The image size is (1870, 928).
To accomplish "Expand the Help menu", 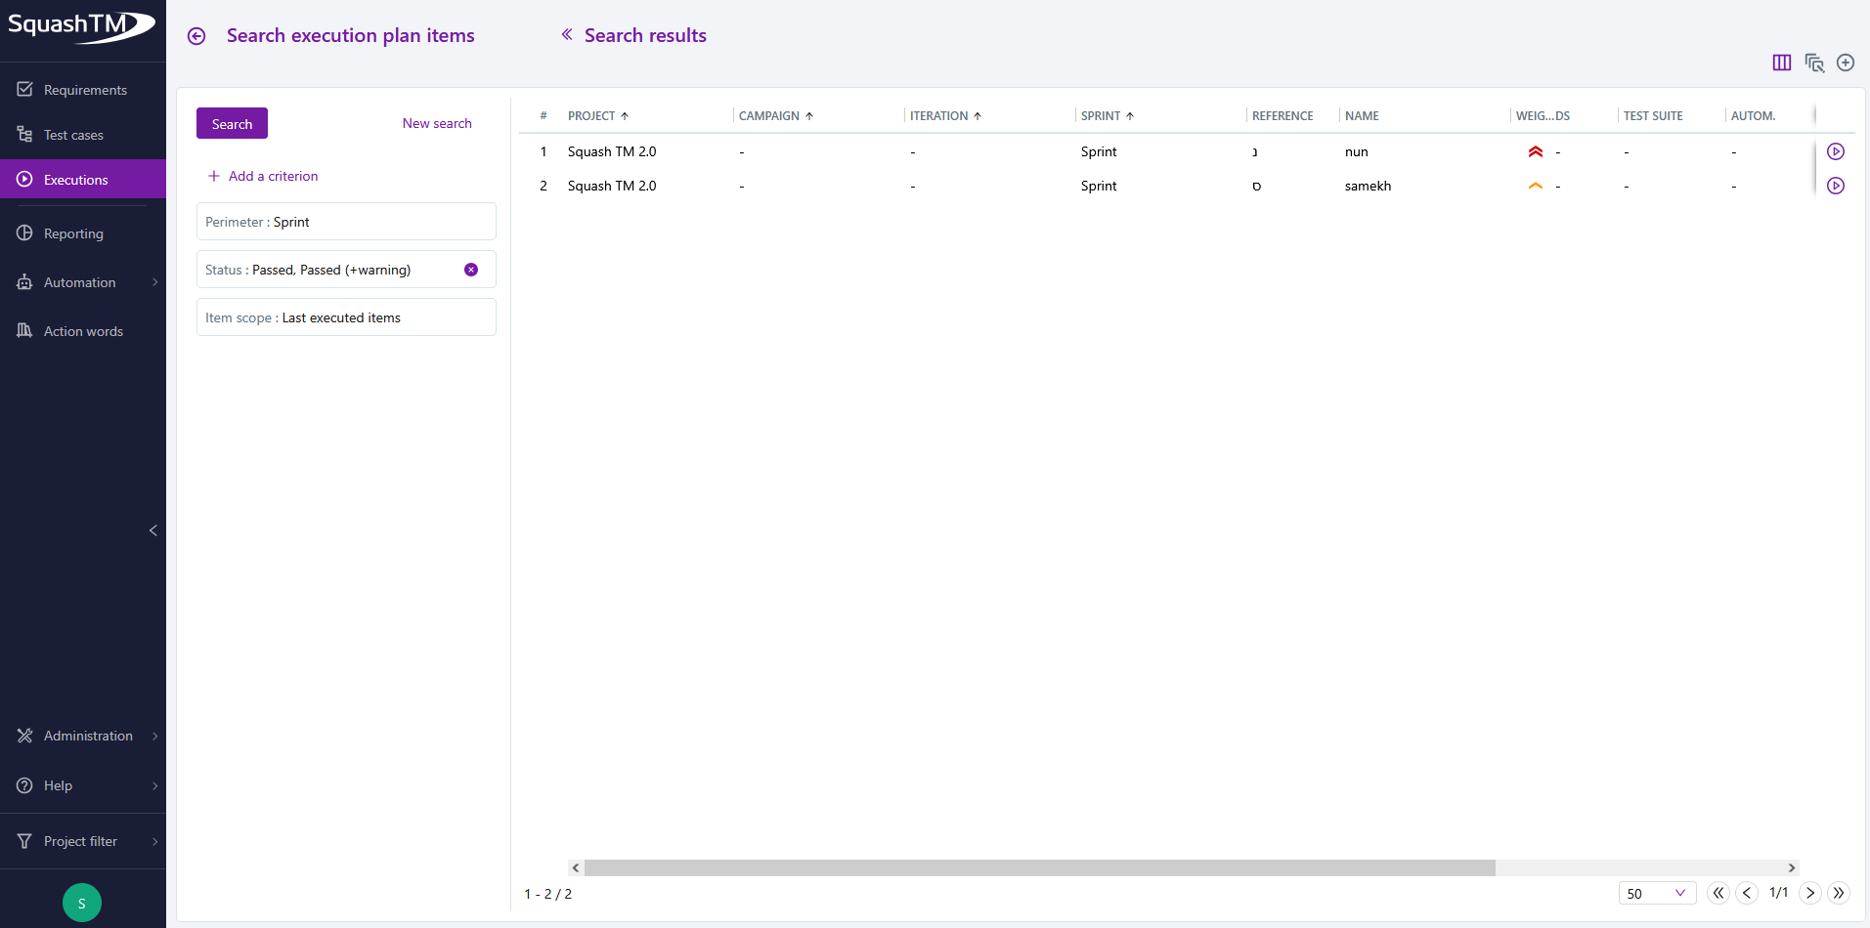I will coord(57,785).
